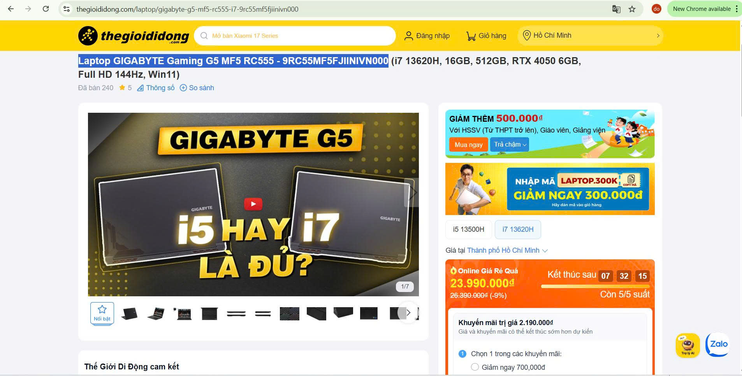
Task: Click the thegioididong logo icon
Action: 88,36
